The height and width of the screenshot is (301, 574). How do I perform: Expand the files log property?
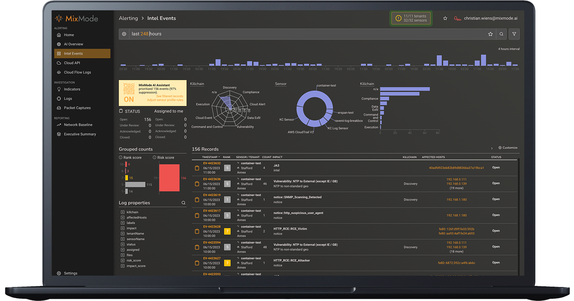(123, 255)
